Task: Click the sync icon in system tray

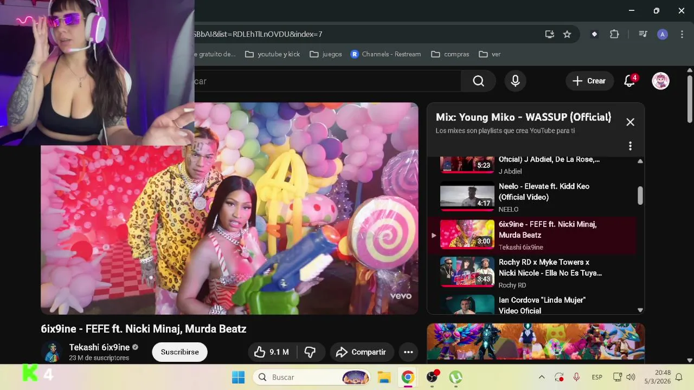Action: pyautogui.click(x=559, y=377)
